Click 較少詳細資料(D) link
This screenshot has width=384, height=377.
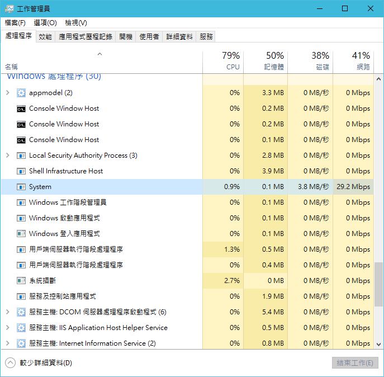click(x=46, y=363)
